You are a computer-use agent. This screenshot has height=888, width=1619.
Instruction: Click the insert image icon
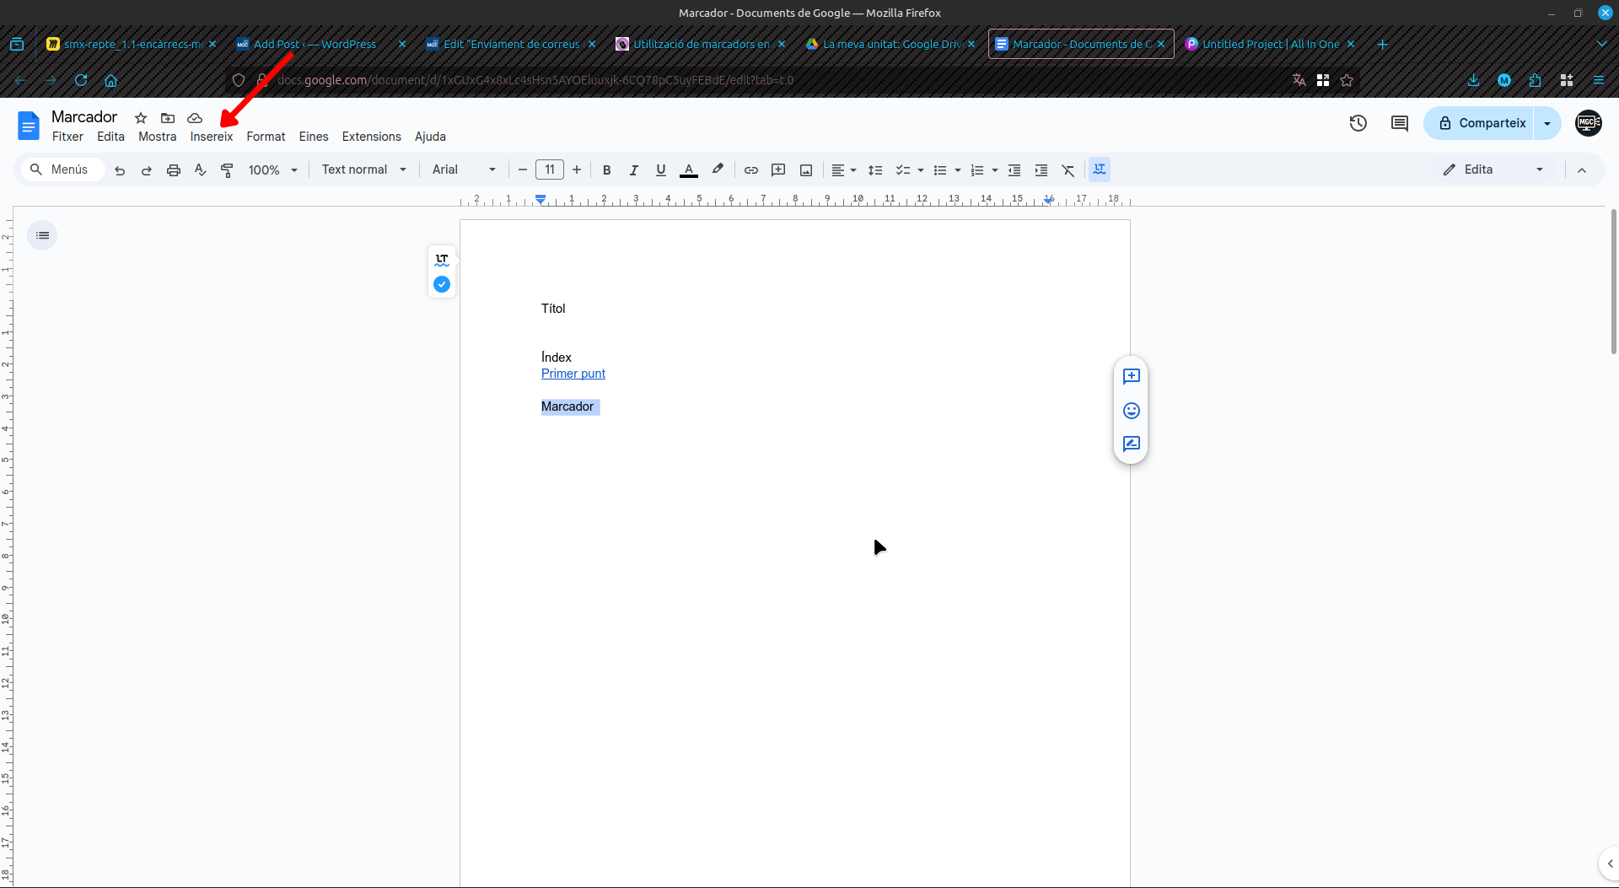(x=806, y=170)
